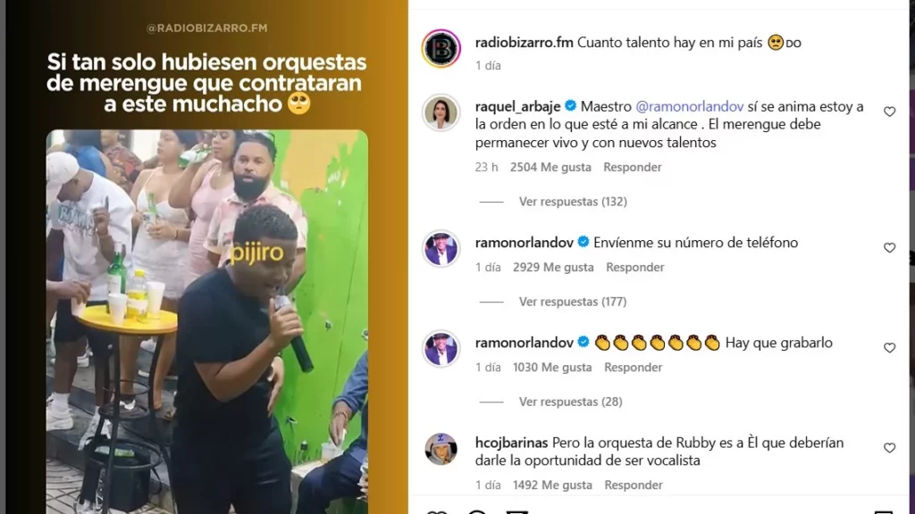The image size is (915, 514).
Task: Reply to hcojbarinas's comment
Action: pos(634,485)
